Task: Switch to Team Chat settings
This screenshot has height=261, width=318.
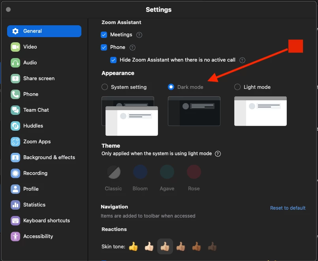Action: click(x=44, y=110)
